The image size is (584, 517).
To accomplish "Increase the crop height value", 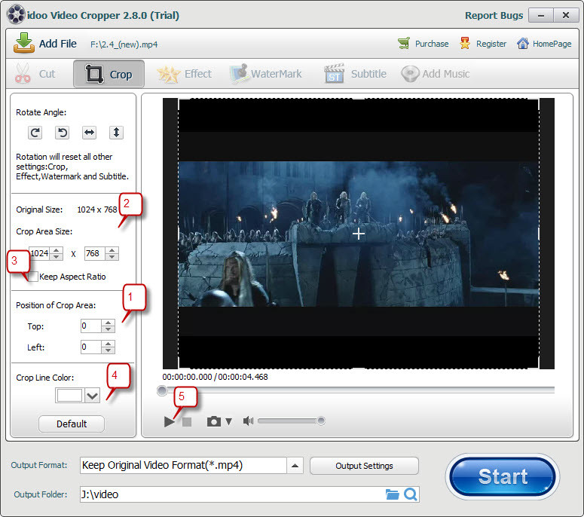I will pyautogui.click(x=112, y=250).
